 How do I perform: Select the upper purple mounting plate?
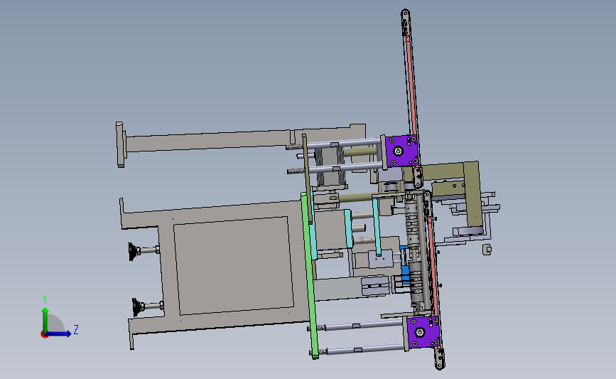401,151
